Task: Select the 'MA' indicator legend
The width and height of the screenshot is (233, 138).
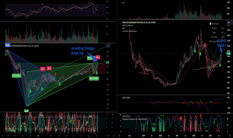Action: (123, 28)
